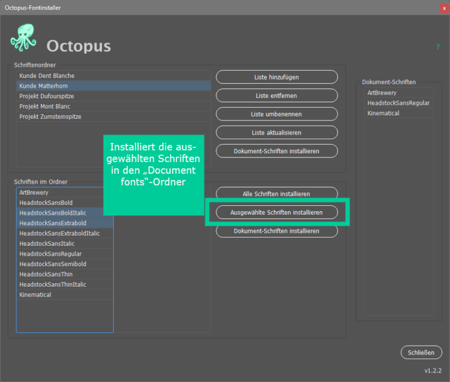
Task: Select HeadstockSansItalic font
Action: (65, 244)
